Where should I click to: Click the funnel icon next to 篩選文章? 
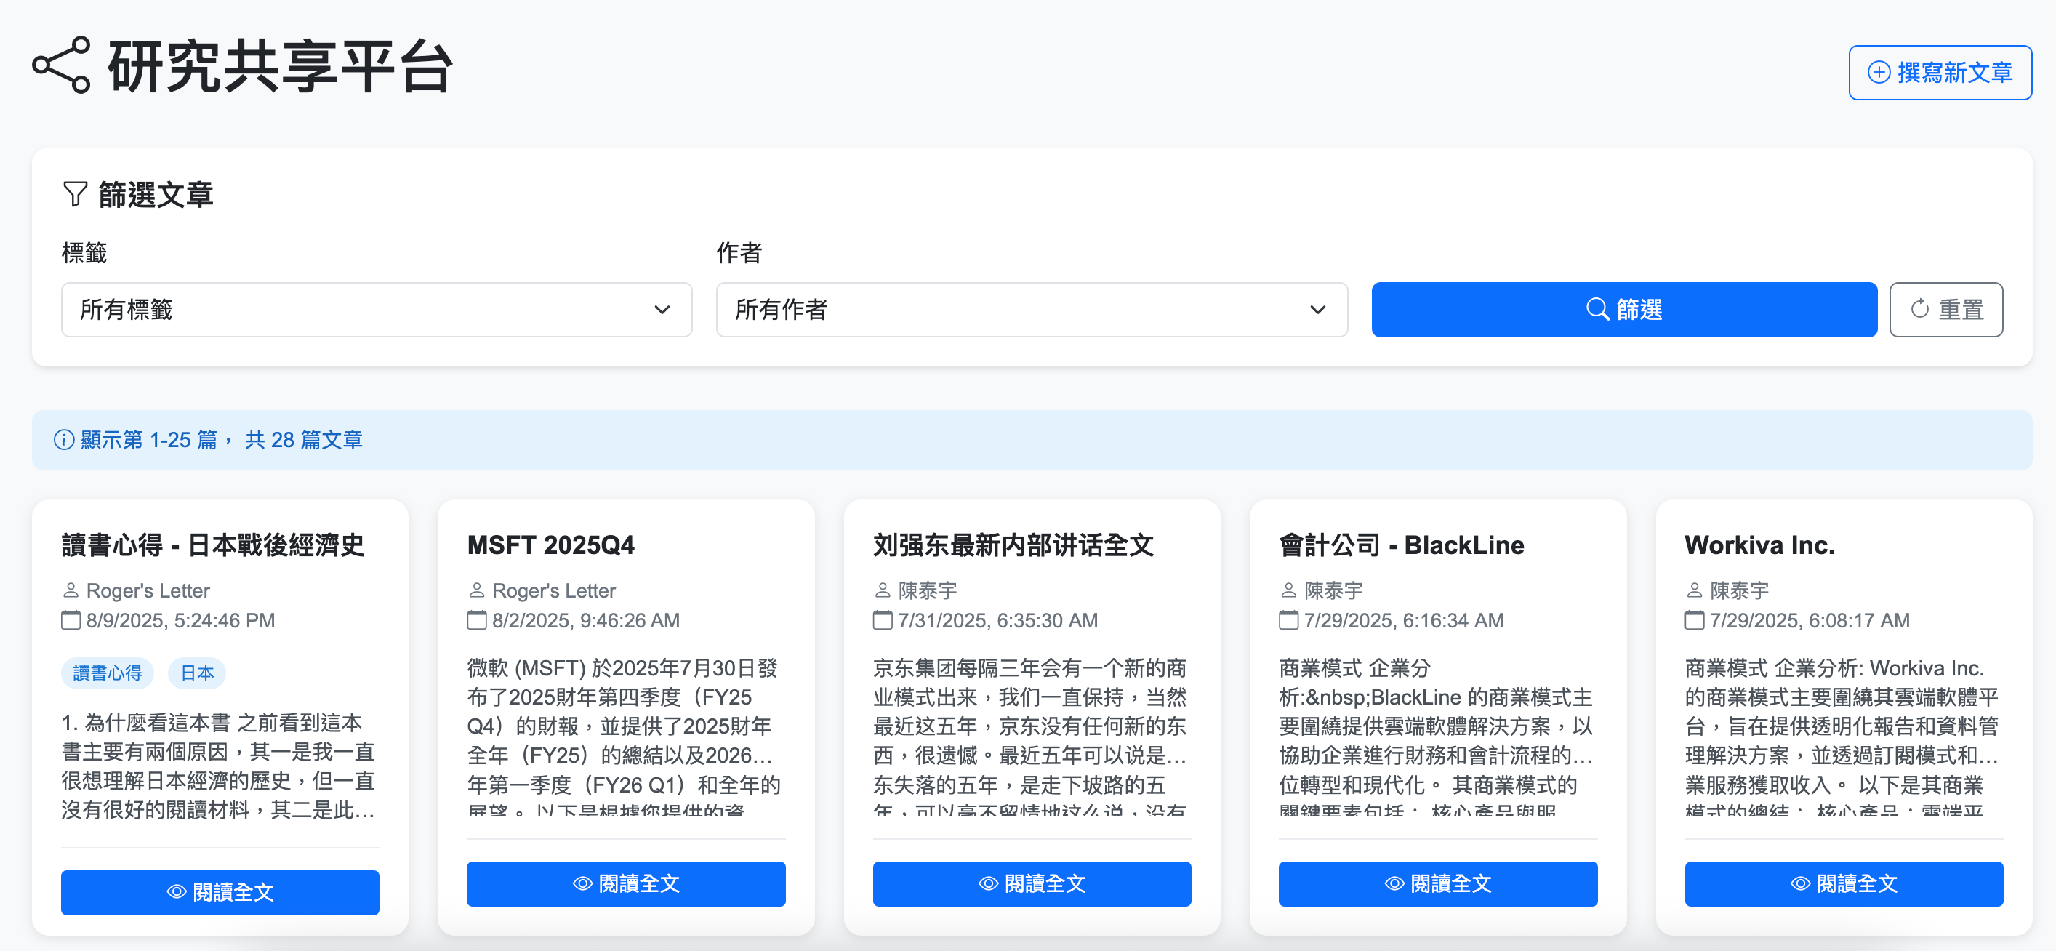(75, 194)
